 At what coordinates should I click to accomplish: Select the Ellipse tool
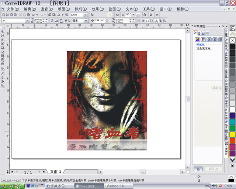(3, 52)
